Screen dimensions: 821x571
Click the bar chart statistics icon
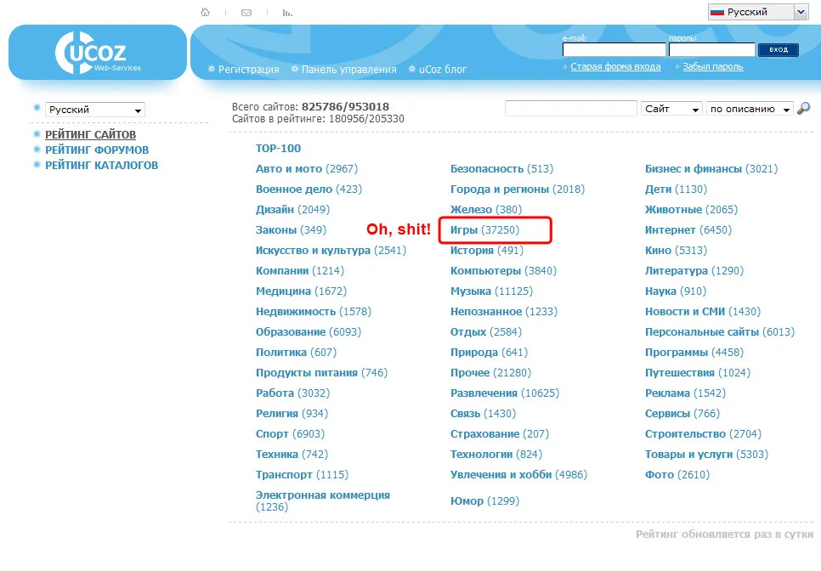point(287,13)
